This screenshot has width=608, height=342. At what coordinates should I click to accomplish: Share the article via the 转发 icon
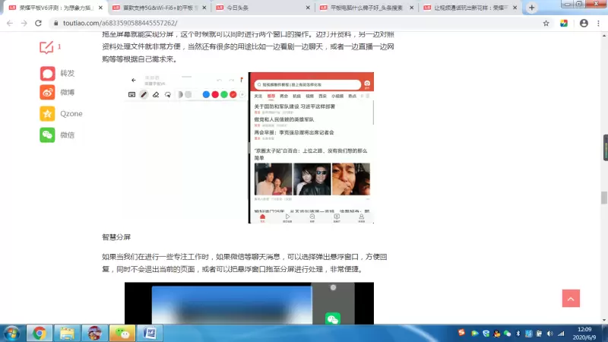tap(48, 74)
